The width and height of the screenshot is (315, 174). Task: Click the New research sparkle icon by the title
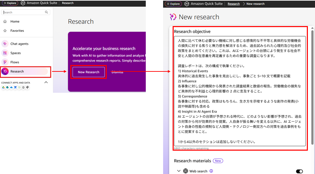pyautogui.click(x=173, y=17)
